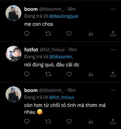Reply to fotfot's "nói đúng quó" tweet
121x129 pixels.
(x=27, y=74)
